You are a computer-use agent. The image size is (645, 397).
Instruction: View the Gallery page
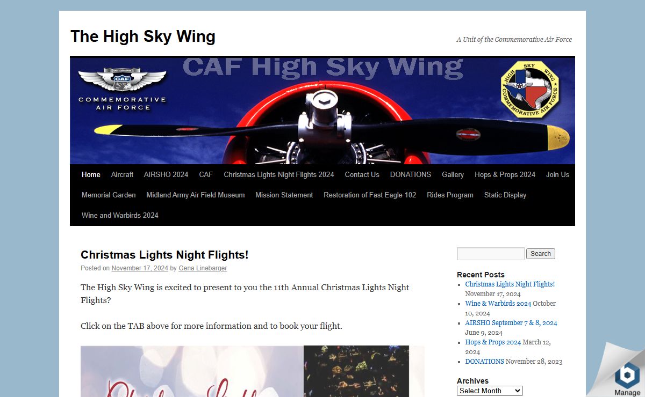pyautogui.click(x=453, y=174)
